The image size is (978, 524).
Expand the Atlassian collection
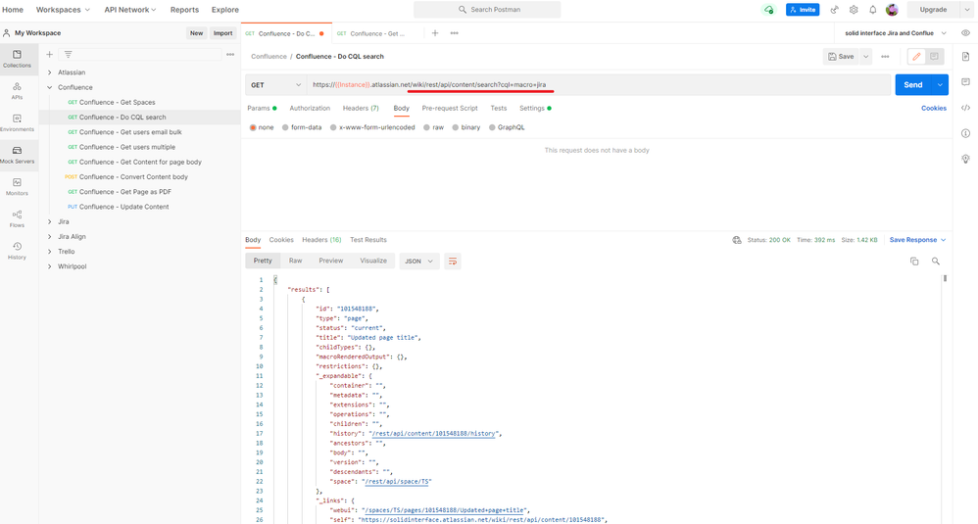click(x=50, y=72)
